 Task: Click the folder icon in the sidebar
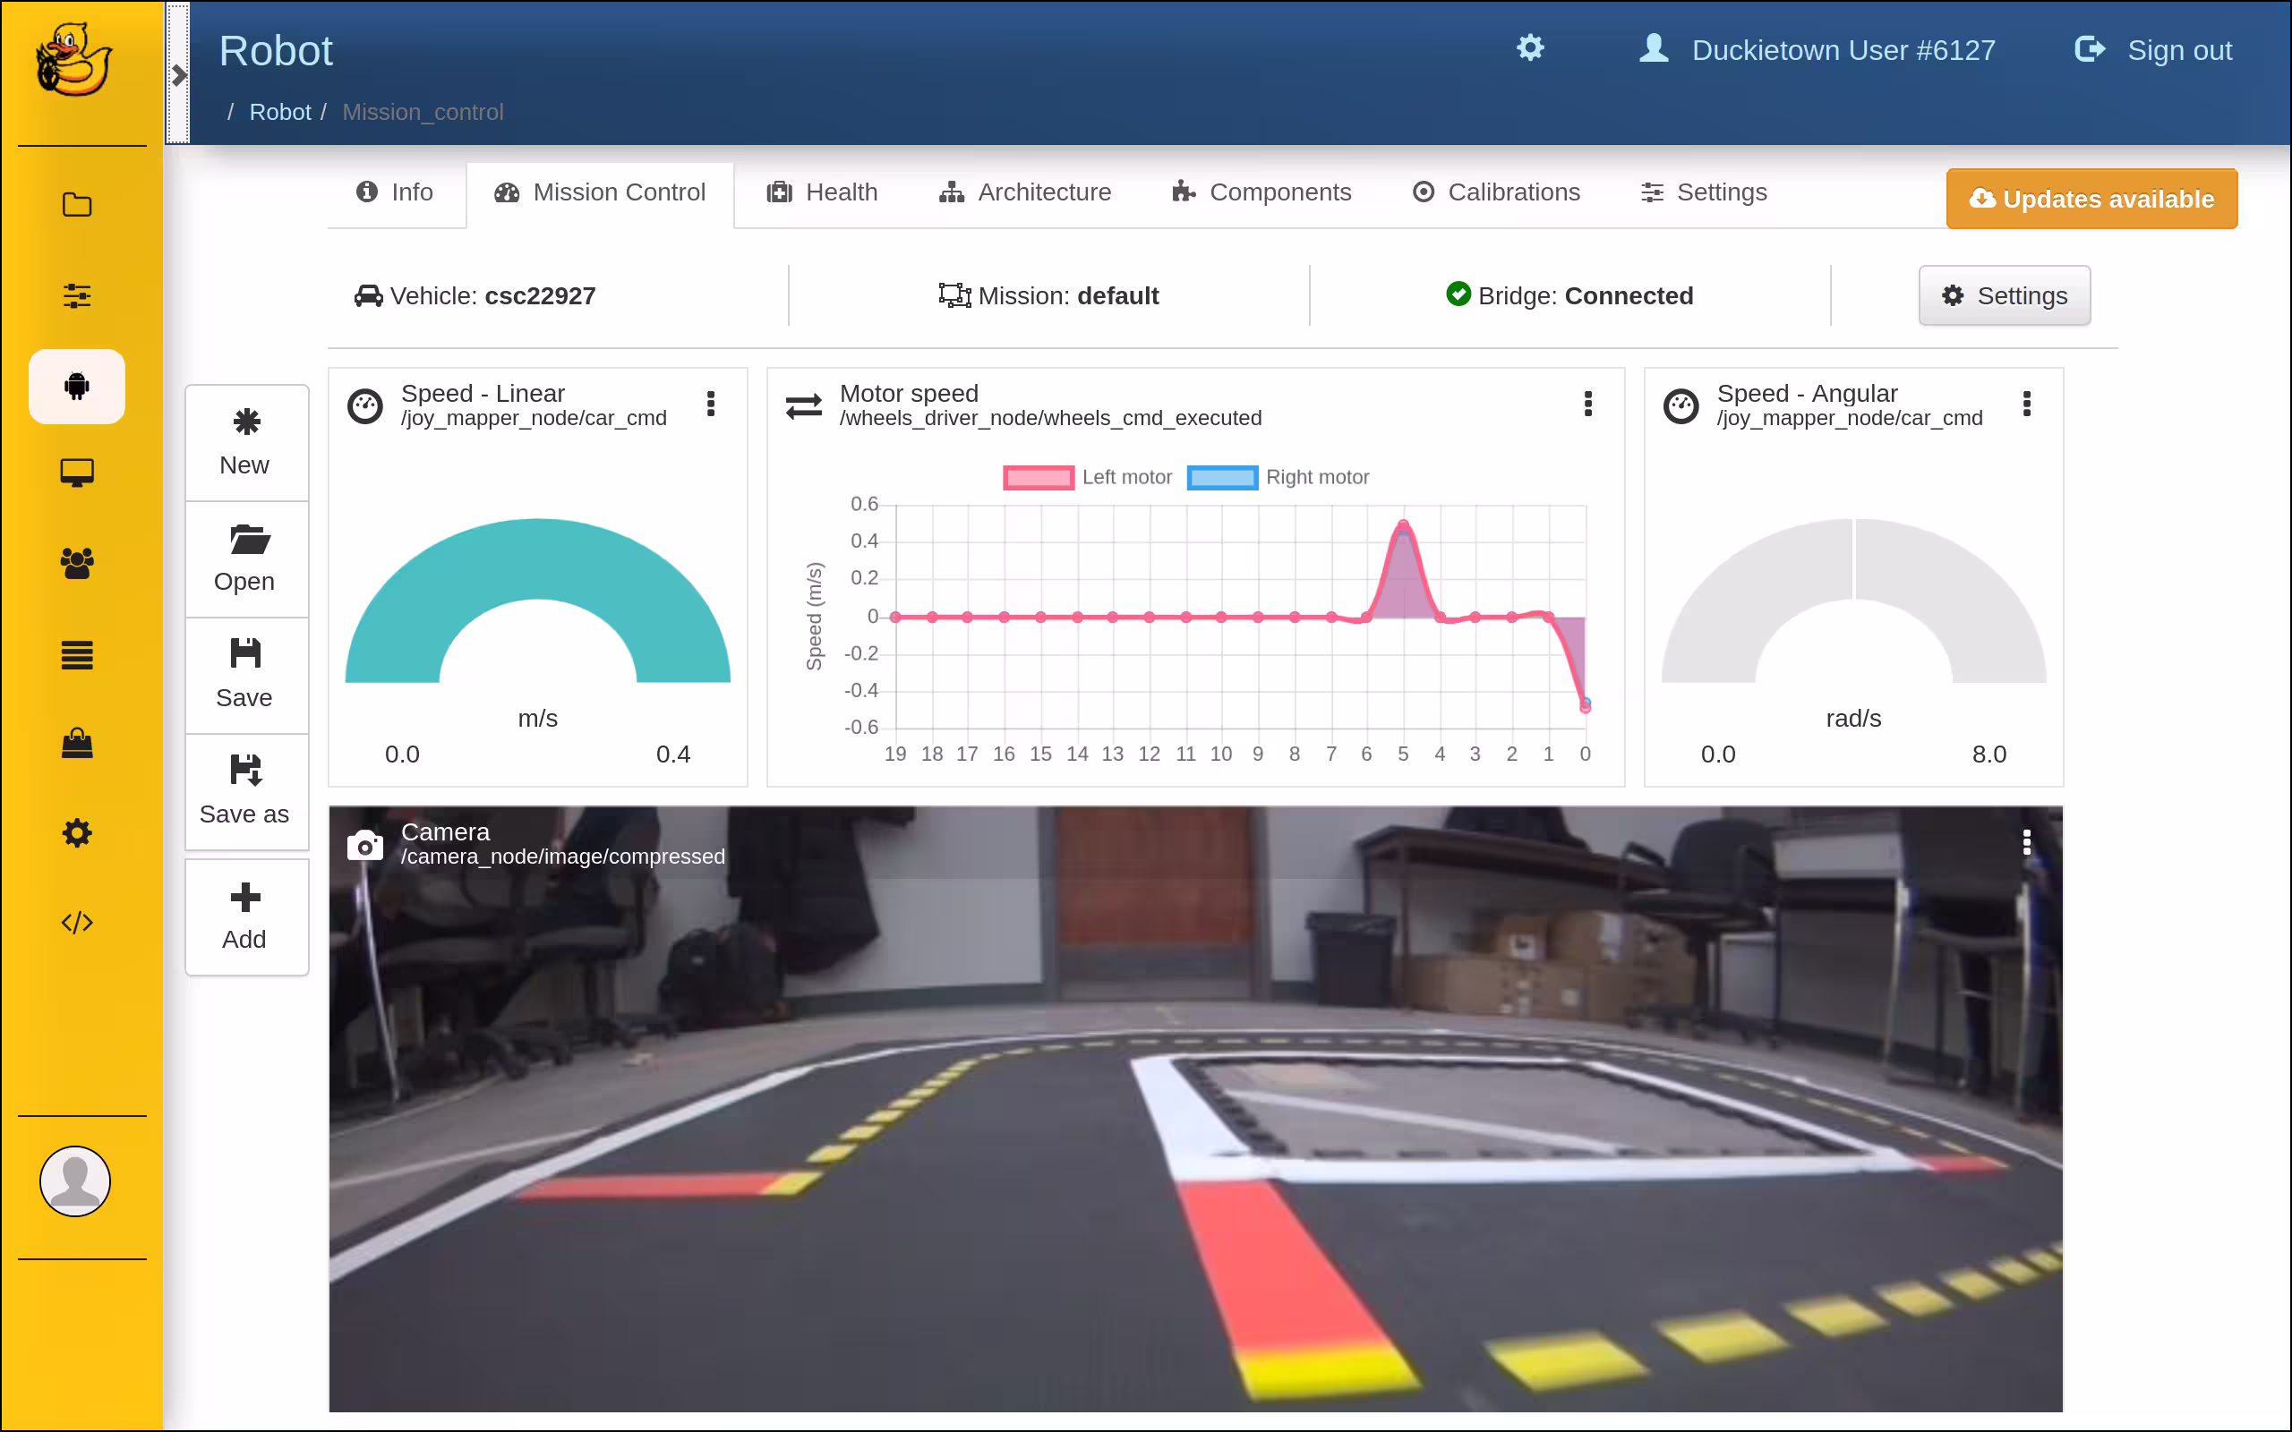click(x=76, y=205)
